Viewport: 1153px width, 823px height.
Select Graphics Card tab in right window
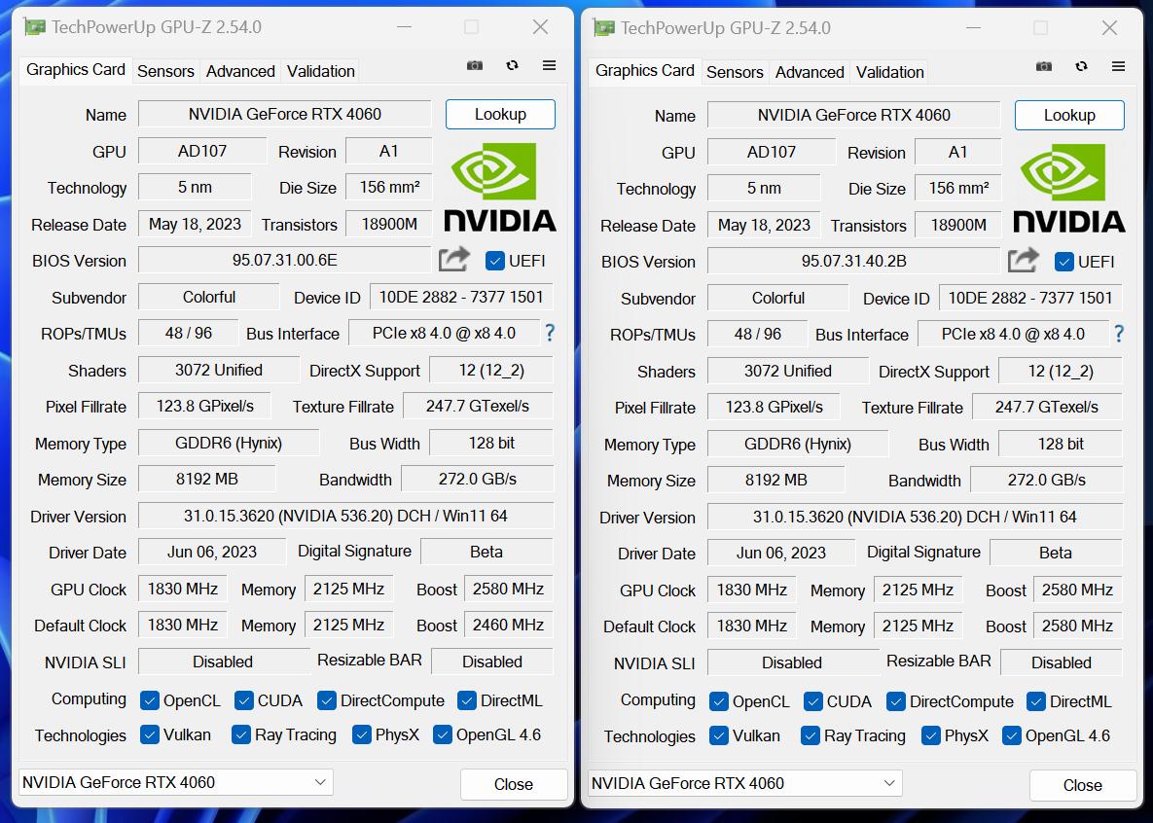pyautogui.click(x=645, y=71)
